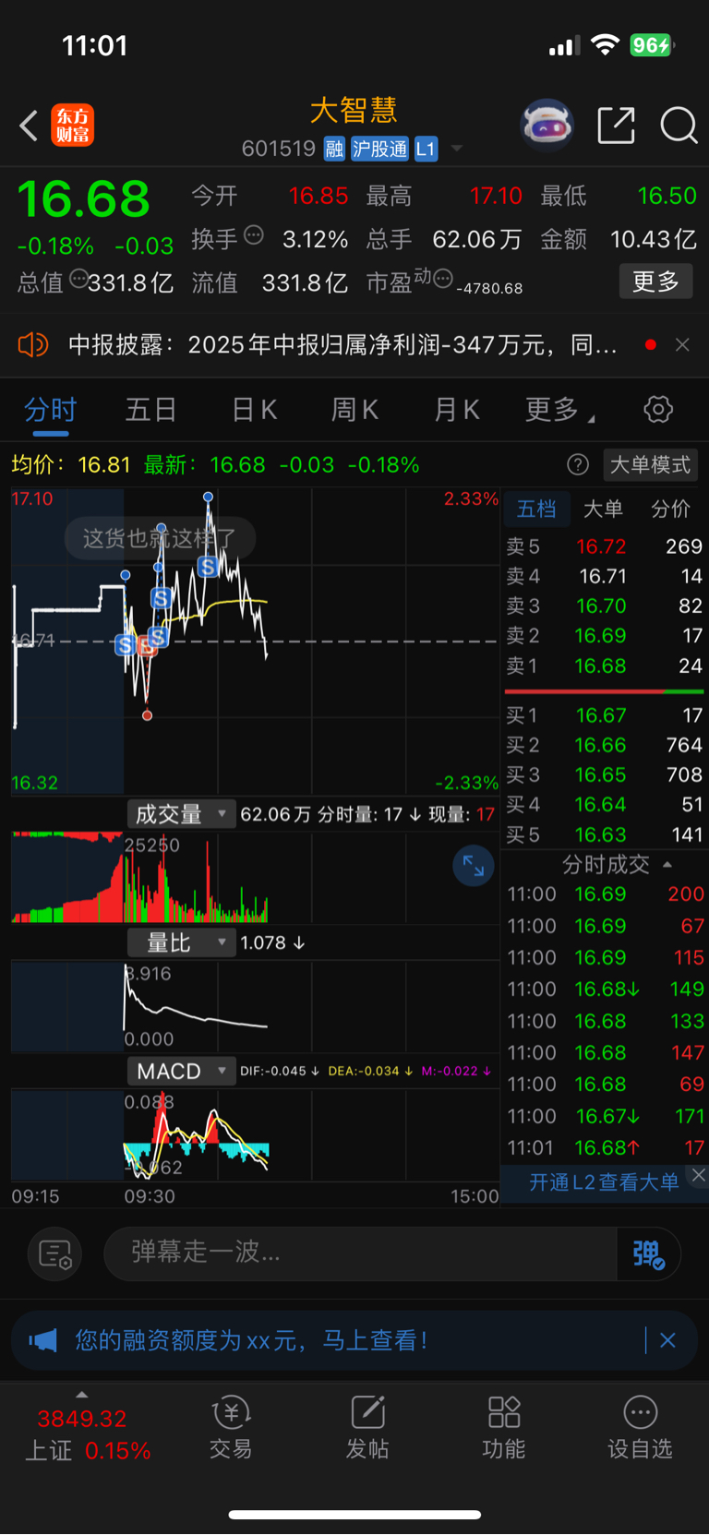The image size is (709, 1535).
Task: Toggle 大单模式 button
Action: click(x=650, y=464)
